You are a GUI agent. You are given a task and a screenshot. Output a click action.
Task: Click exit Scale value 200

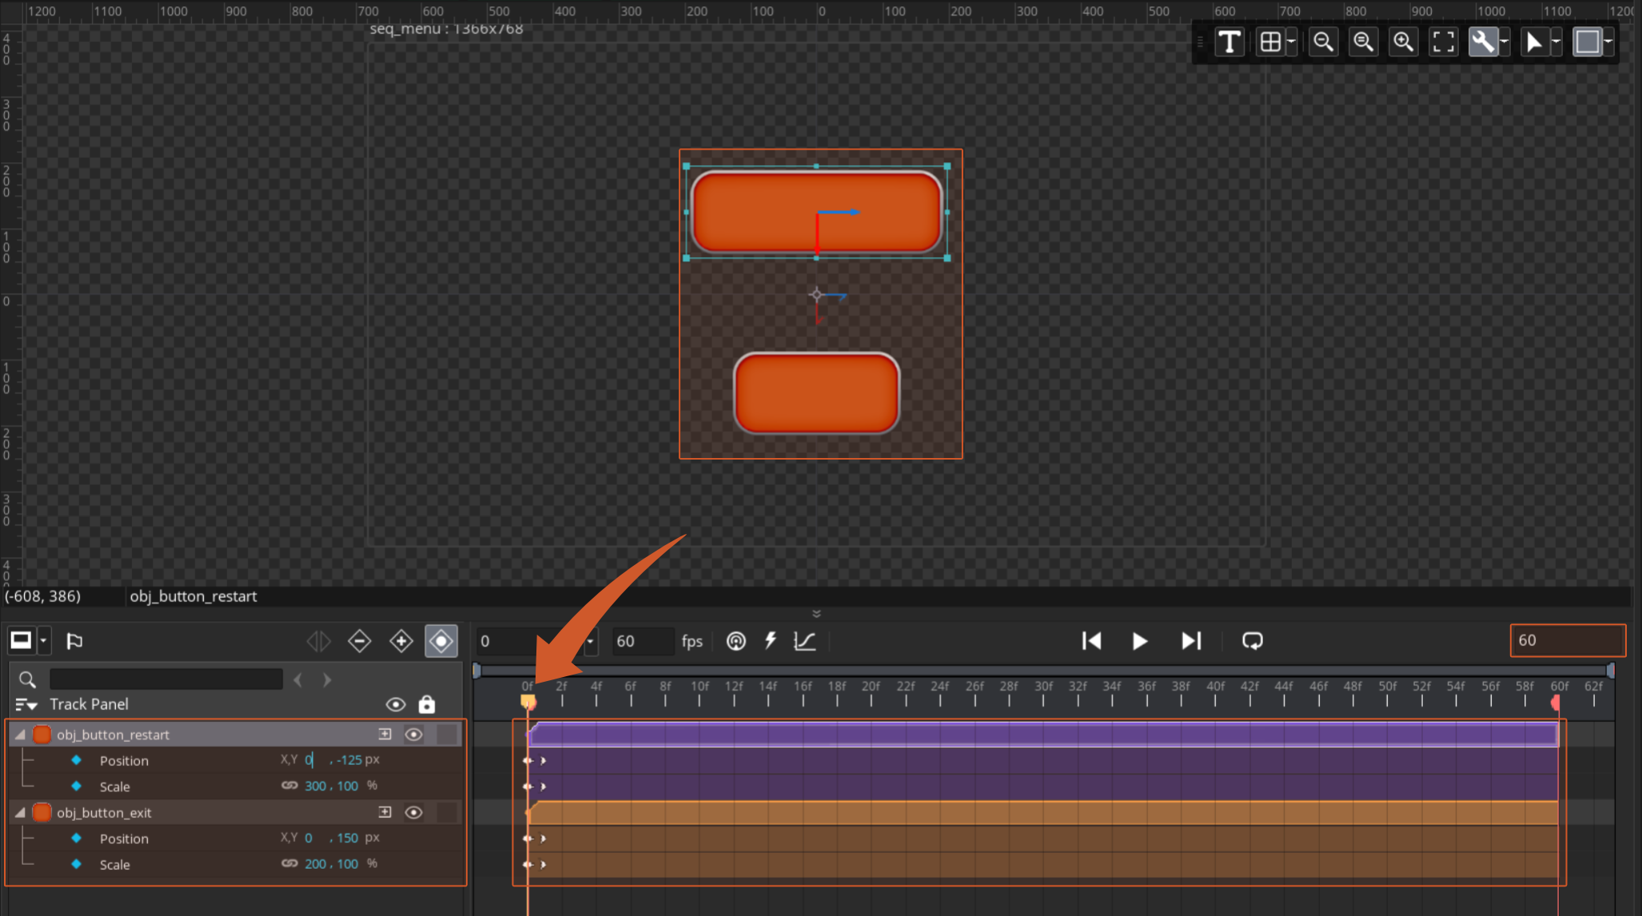point(315,864)
